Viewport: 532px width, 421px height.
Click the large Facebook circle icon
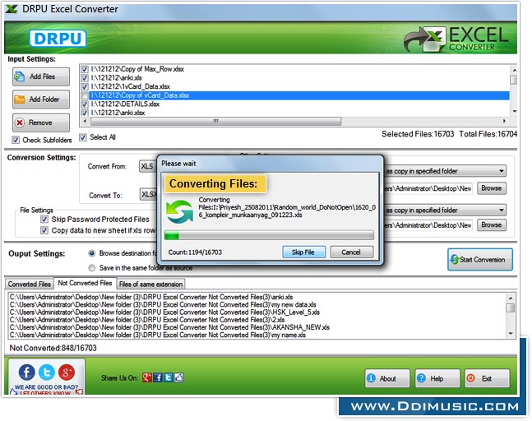(x=27, y=372)
